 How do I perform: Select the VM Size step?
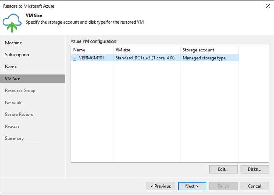tap(12, 78)
